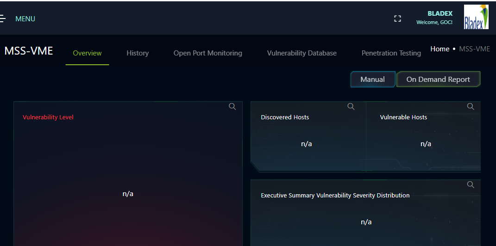Image resolution: width=496 pixels, height=246 pixels.
Task: Click the MSS-VME breadcrumb item
Action: 475,49
